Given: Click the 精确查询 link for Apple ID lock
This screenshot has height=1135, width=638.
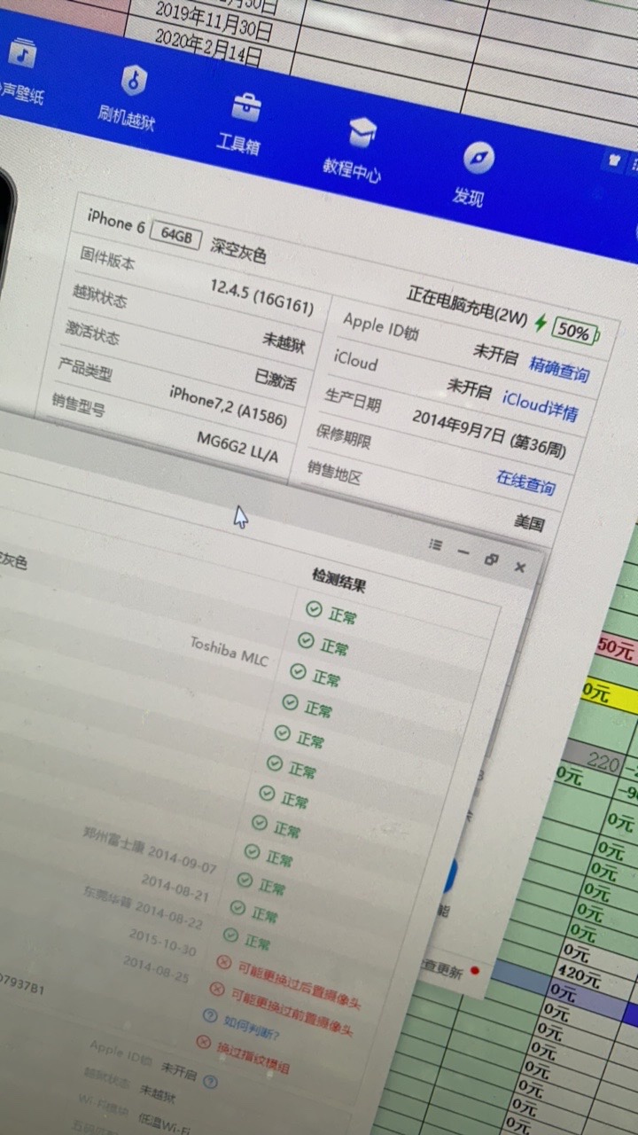Looking at the screenshot, I should click(559, 368).
